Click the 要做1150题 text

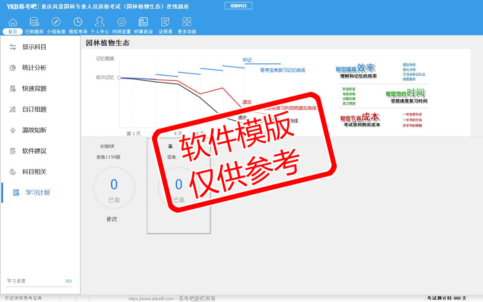click(108, 157)
